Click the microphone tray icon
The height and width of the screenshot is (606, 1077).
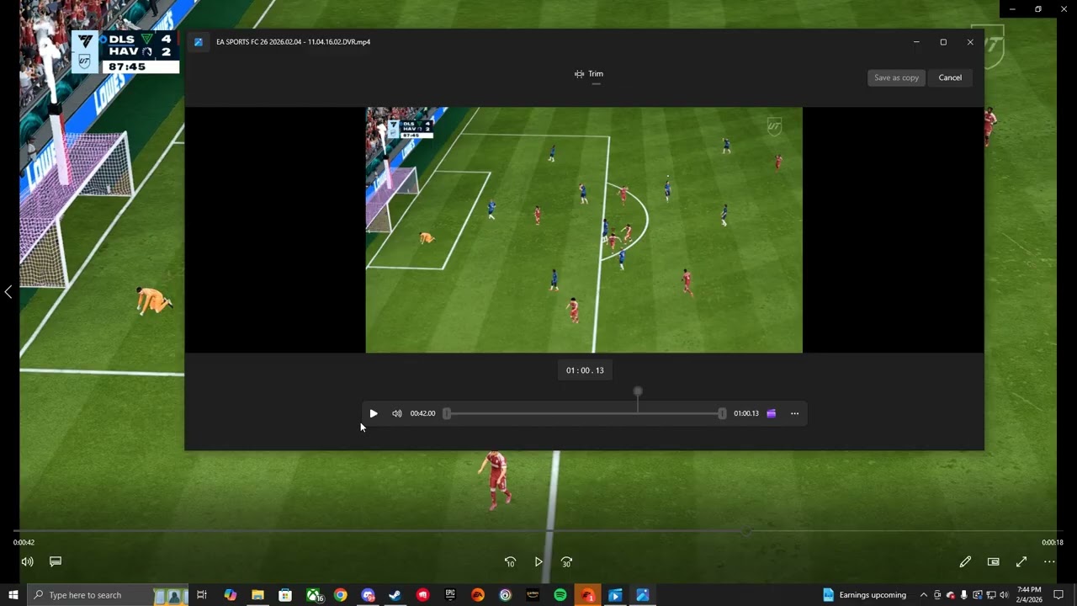pyautogui.click(x=964, y=595)
